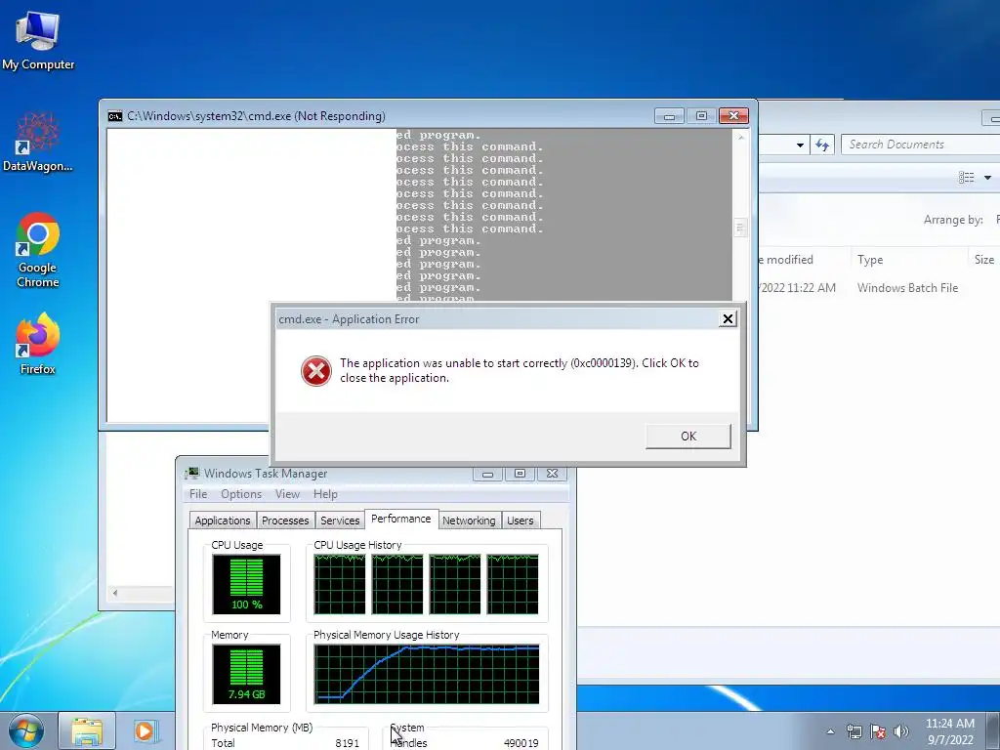
Task: Click the Search Documents field in Explorer
Action: coord(920,145)
